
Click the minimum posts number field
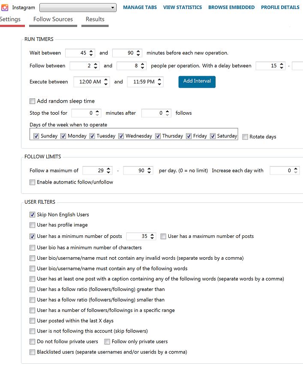(138, 236)
